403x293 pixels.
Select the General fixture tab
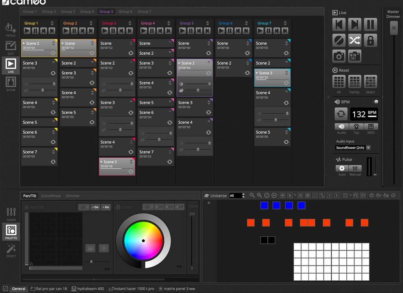pyautogui.click(x=18, y=289)
